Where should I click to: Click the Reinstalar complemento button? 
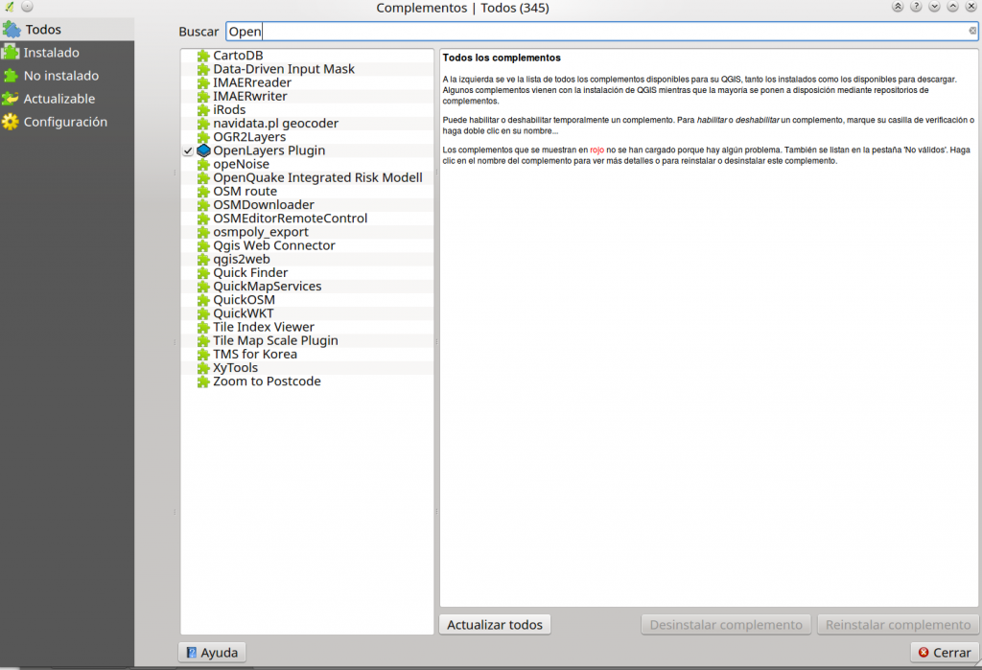pyautogui.click(x=898, y=625)
